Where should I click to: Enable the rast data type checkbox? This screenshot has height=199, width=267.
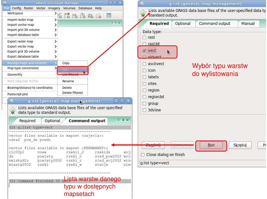[x=144, y=38]
